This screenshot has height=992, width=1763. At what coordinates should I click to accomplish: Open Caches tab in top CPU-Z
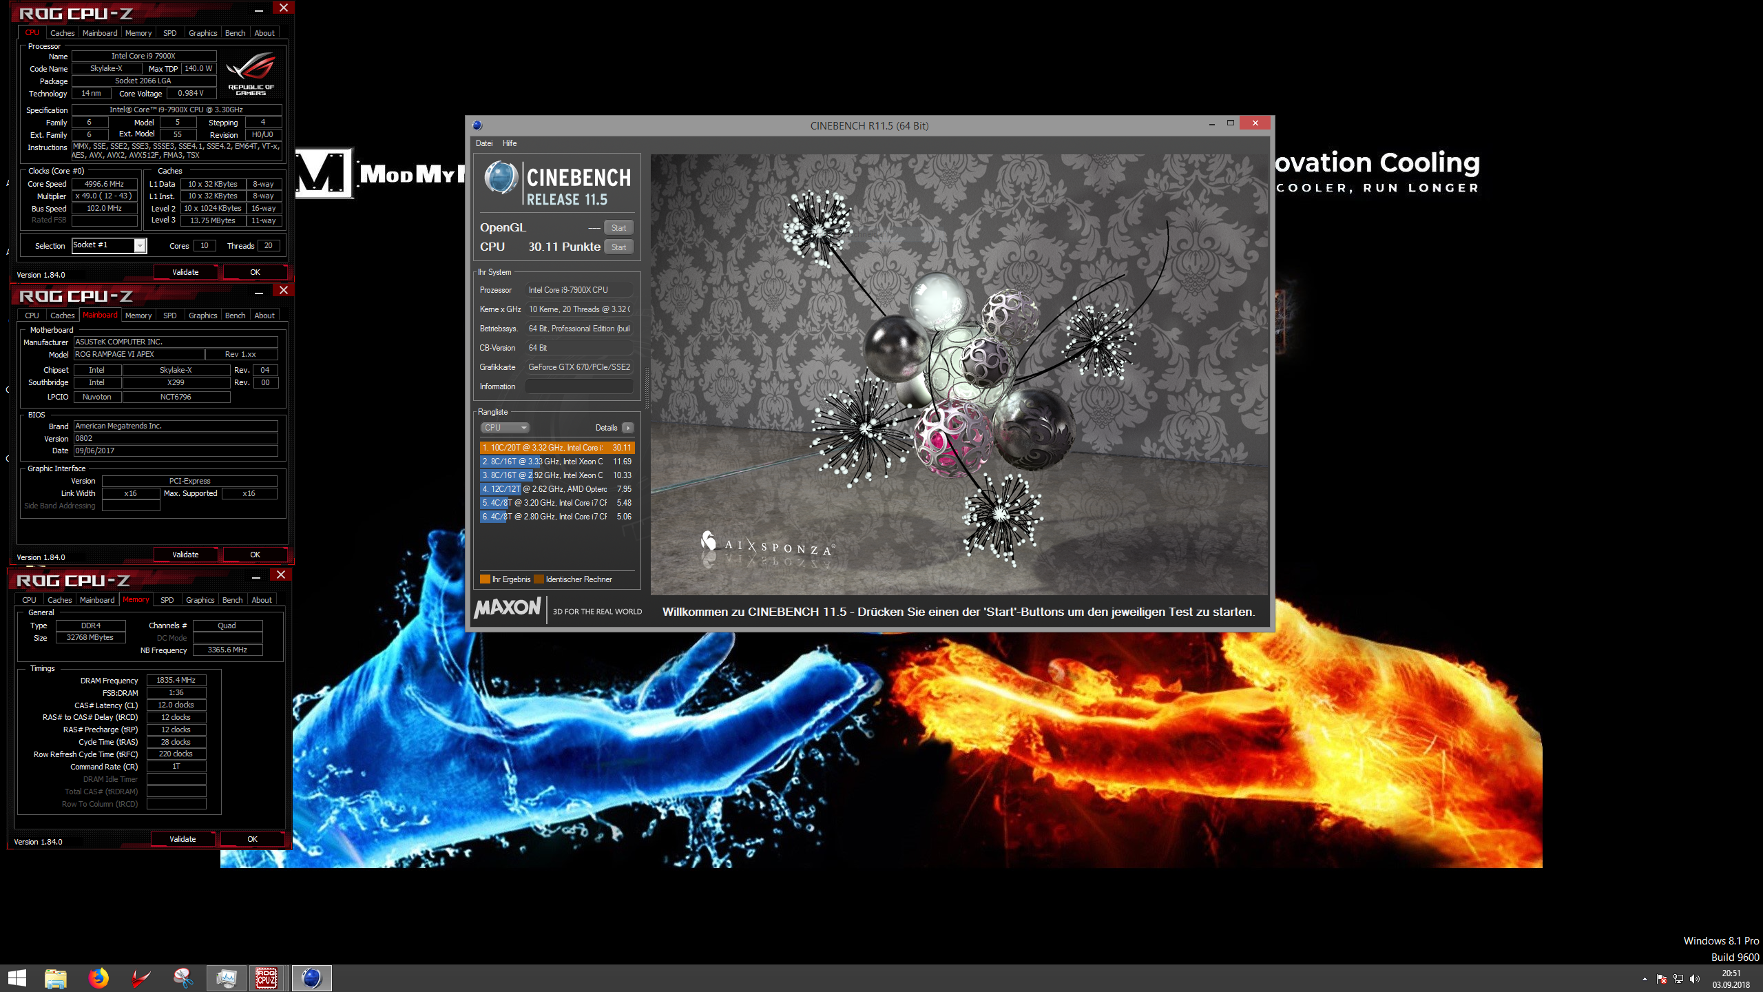(62, 33)
